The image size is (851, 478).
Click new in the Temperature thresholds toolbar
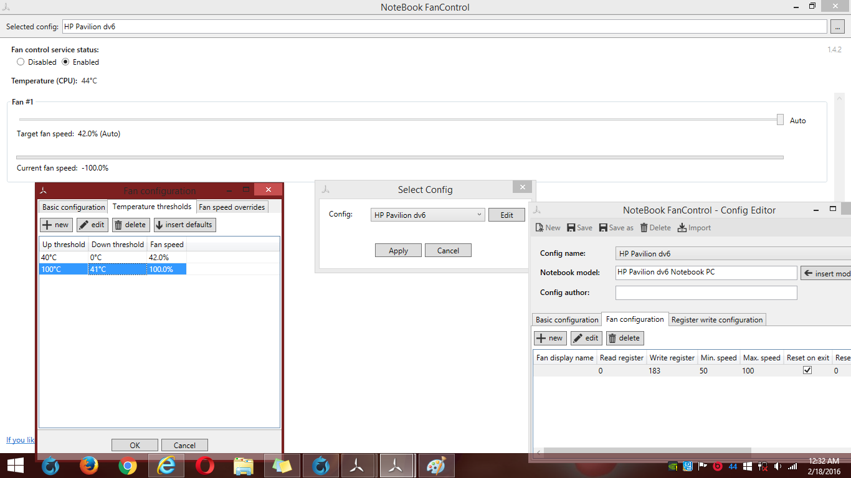(56, 225)
